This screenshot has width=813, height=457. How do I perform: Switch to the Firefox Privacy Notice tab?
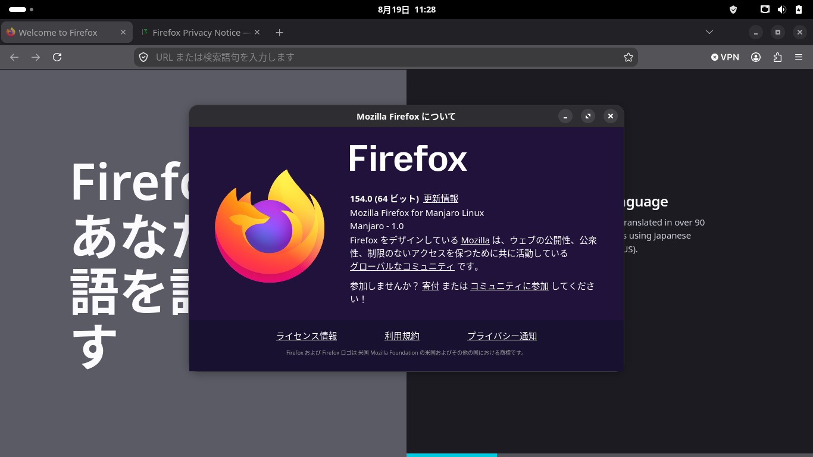pos(201,32)
